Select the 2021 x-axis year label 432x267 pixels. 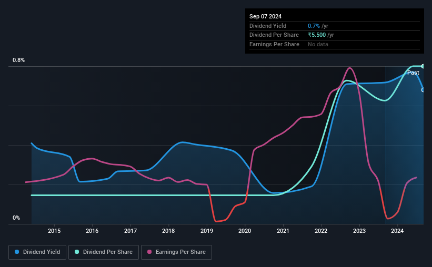click(x=283, y=231)
